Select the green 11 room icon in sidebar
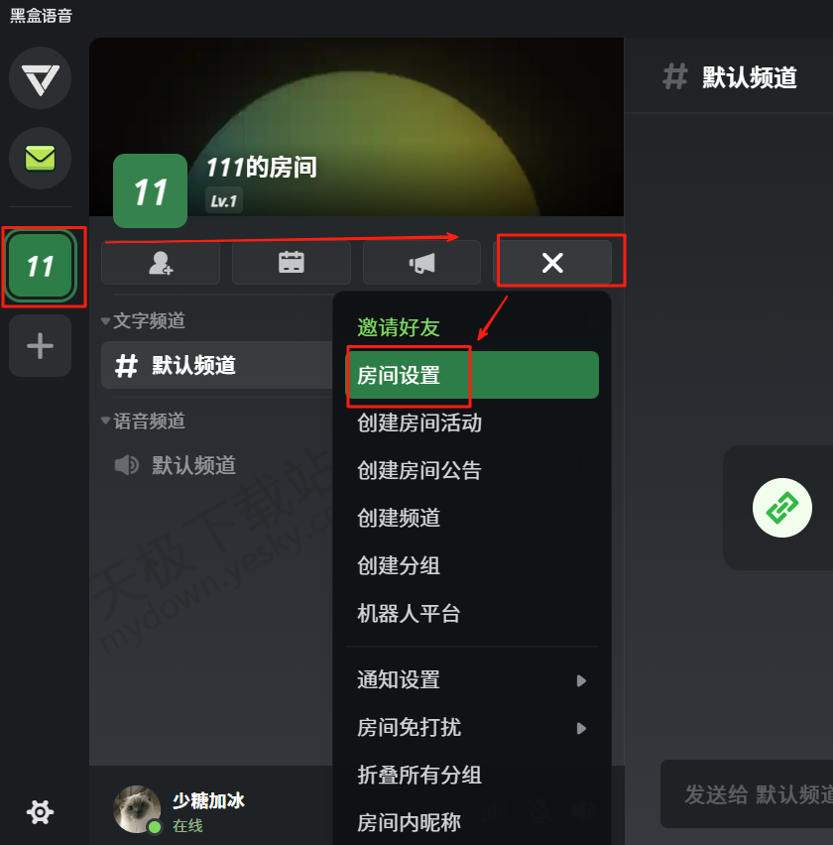 [x=41, y=266]
